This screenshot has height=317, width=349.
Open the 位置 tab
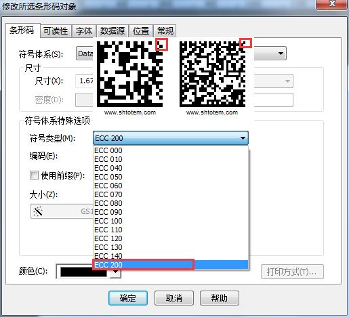coord(141,31)
